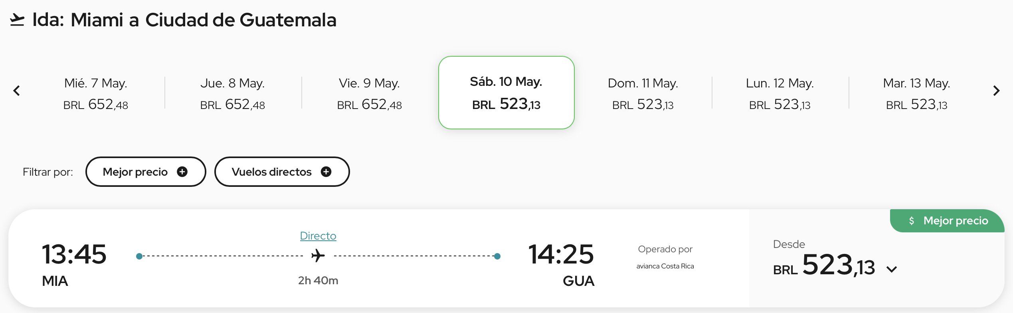Screen dimensions: 1013x313
Task: Select the Jue. 8 May. date tab
Action: coord(233,93)
